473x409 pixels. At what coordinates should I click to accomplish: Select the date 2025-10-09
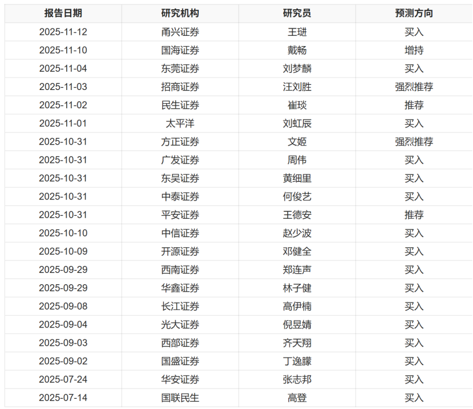[63, 251]
